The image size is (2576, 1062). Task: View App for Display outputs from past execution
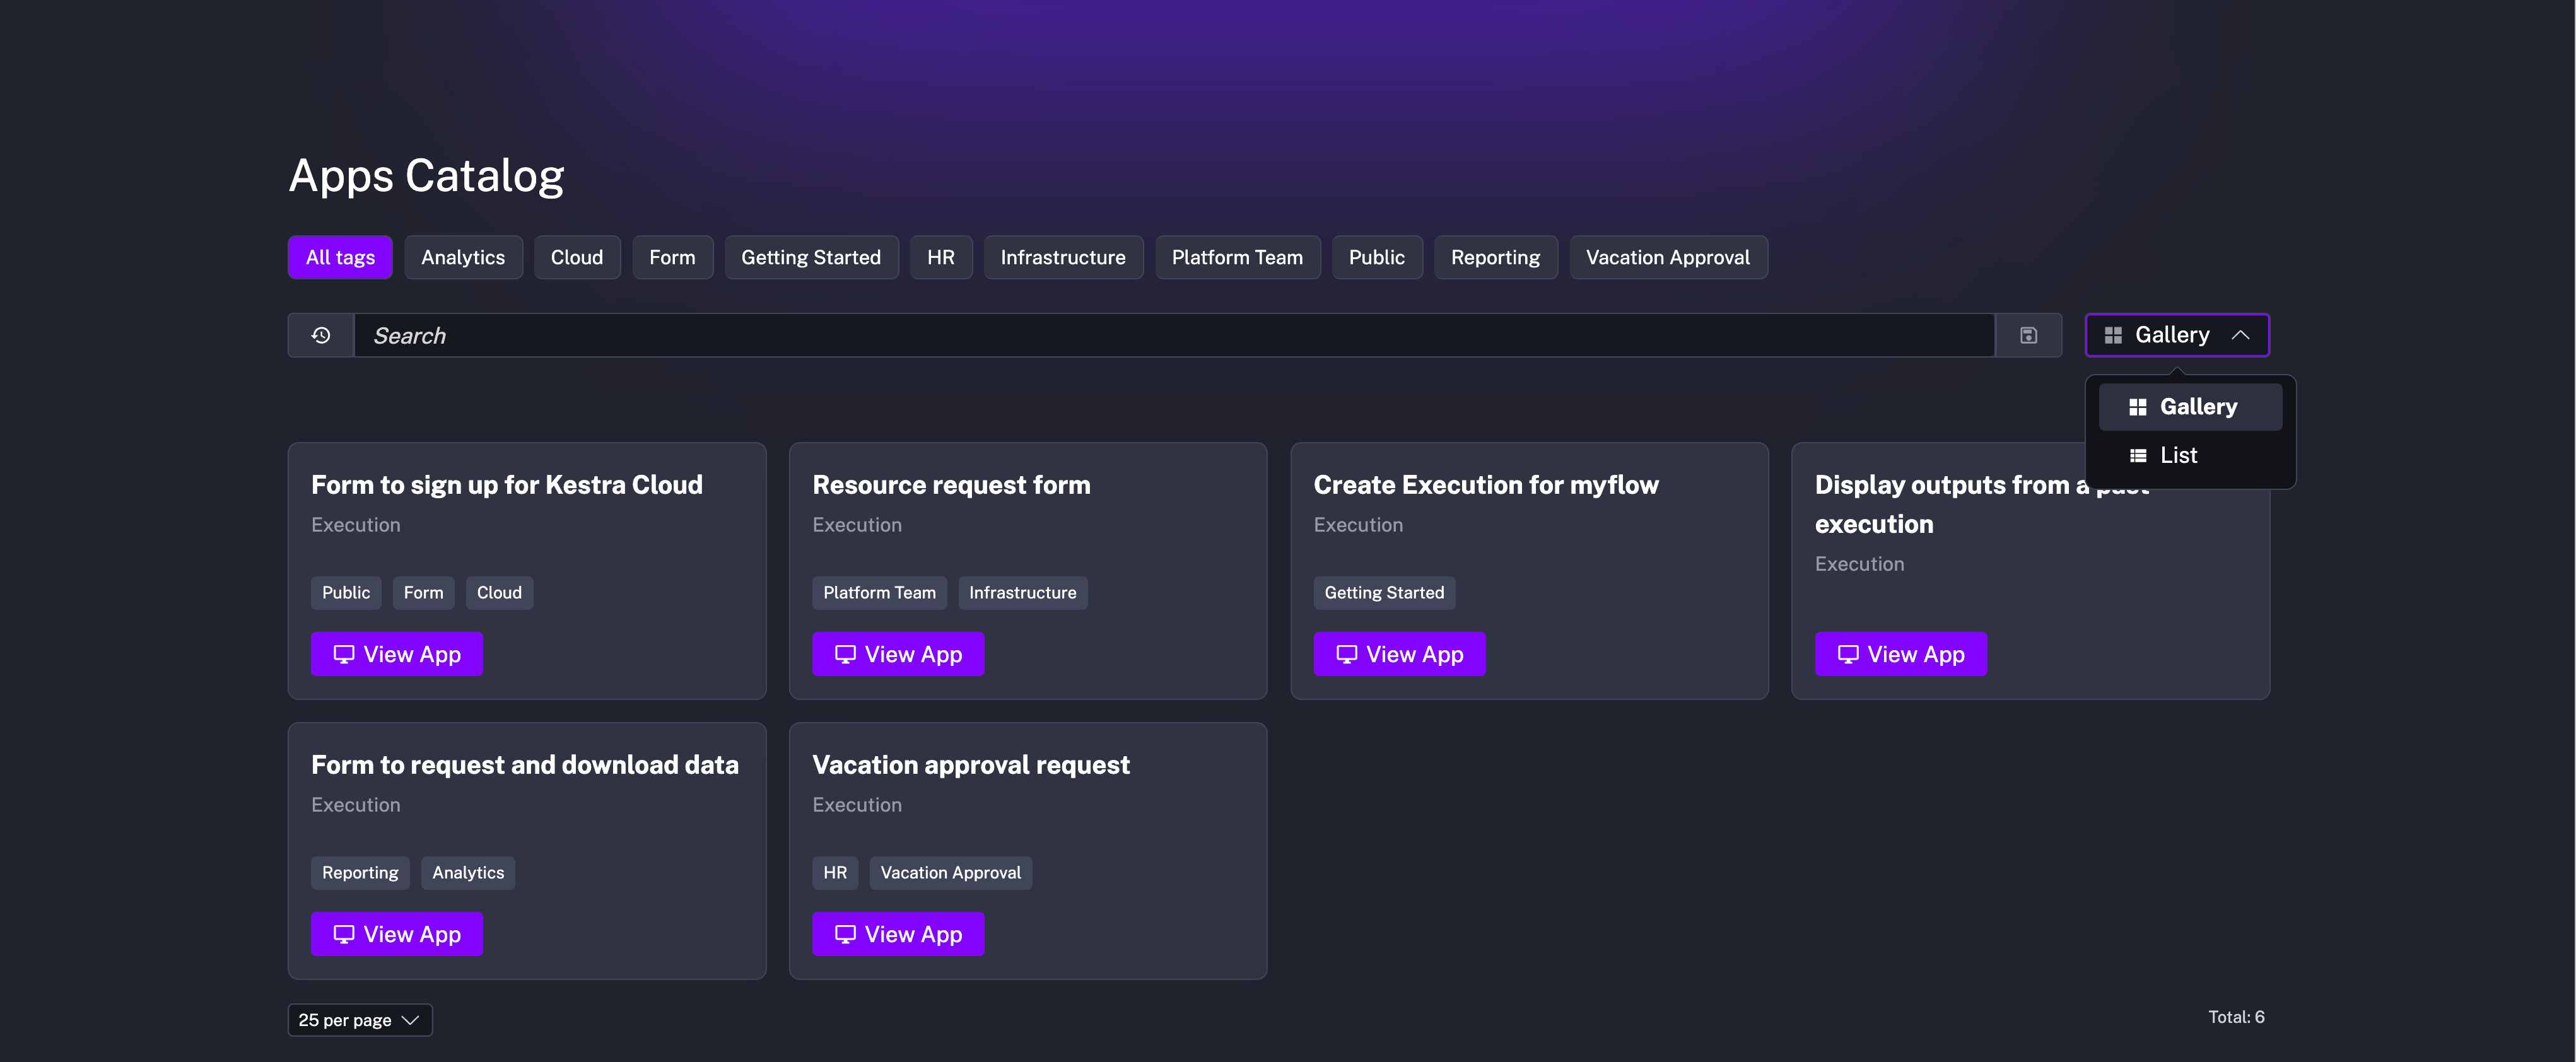tap(1901, 654)
